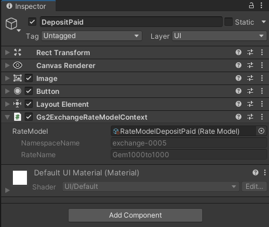Disable the Gs2ExchangeRateModelContext component checkbox
This screenshot has width=269, height=227.
click(29, 117)
